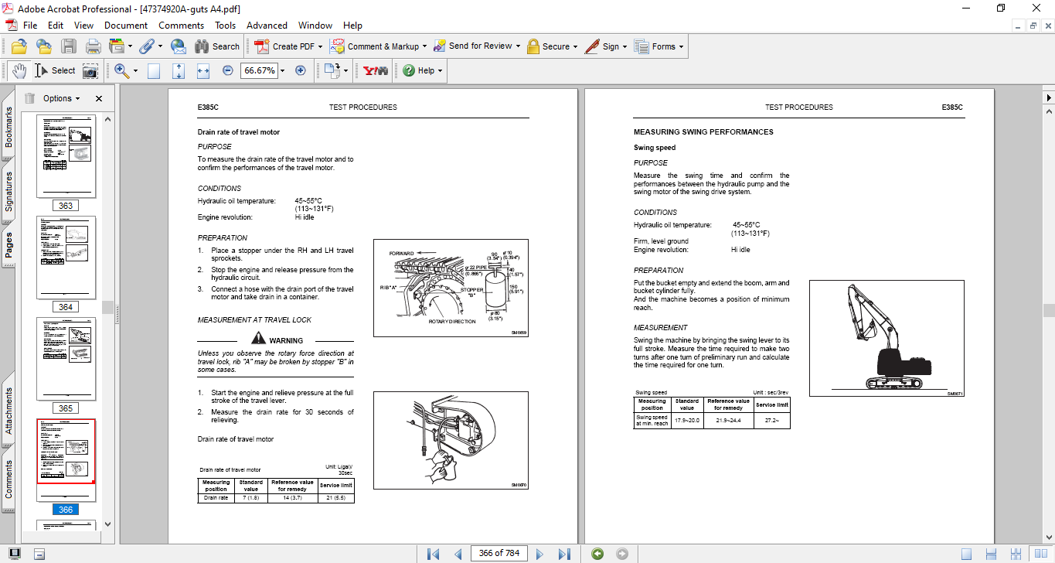1055x563 pixels.
Task: Select page 364 thumbnail
Action: pos(66,258)
